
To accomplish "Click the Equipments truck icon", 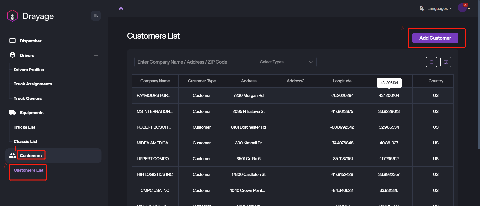I will click(x=12, y=113).
